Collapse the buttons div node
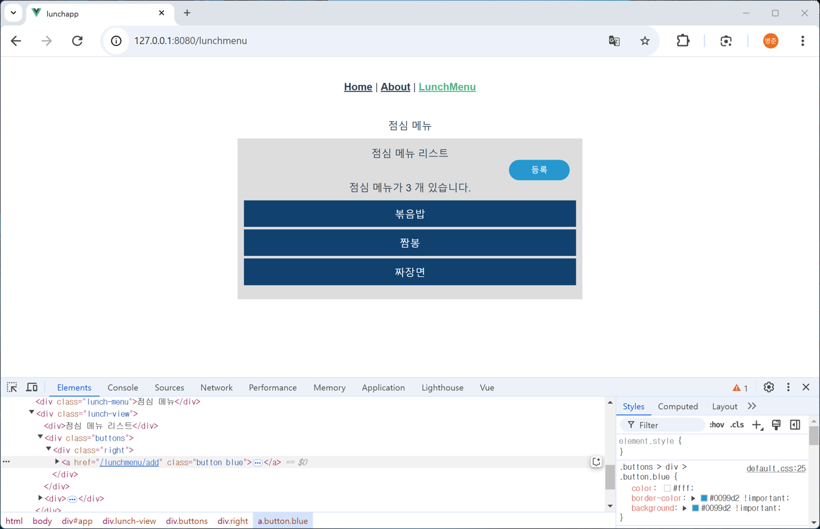 click(40, 437)
